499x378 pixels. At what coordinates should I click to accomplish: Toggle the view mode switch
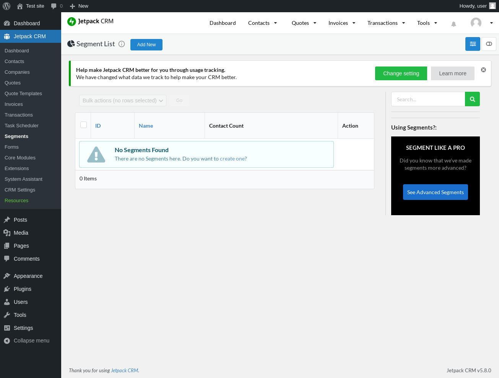tap(489, 44)
